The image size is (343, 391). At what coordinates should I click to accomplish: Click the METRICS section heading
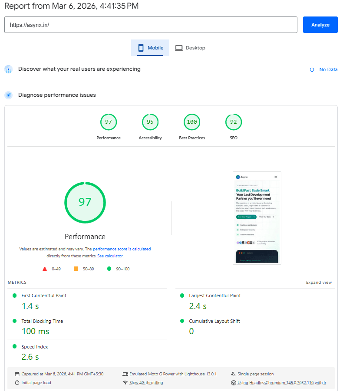(17, 282)
